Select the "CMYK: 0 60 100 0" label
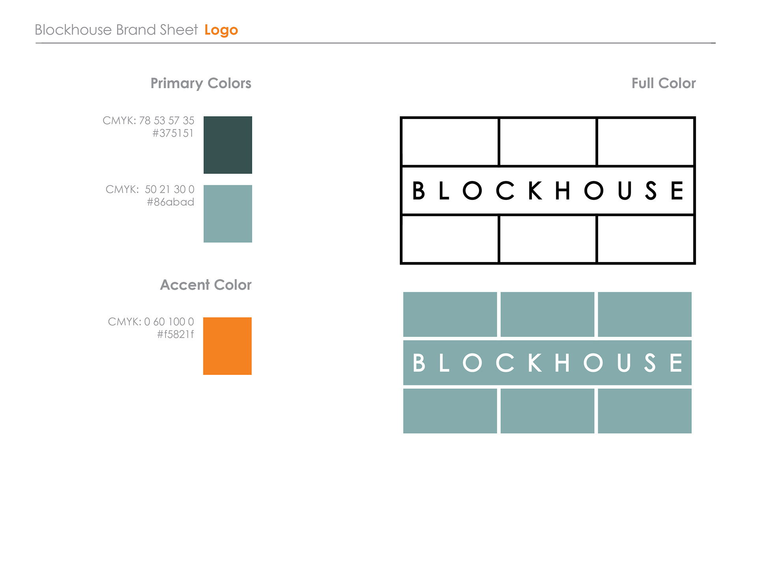Image resolution: width=757 pixels, height=585 pixels. click(x=151, y=322)
